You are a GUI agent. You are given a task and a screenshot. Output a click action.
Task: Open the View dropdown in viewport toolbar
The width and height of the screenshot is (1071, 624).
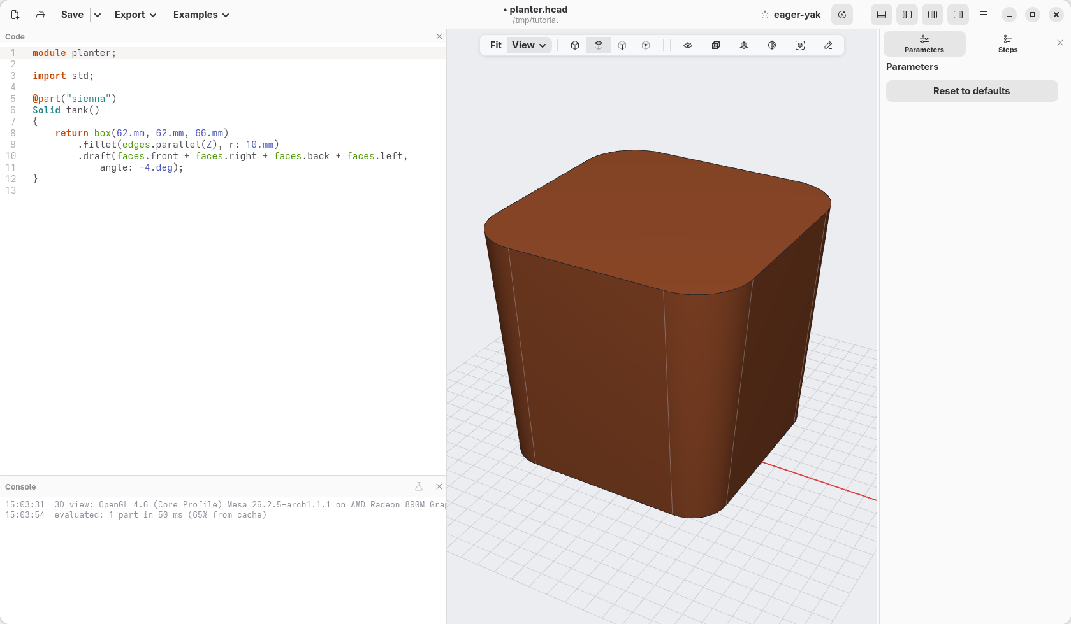(529, 45)
